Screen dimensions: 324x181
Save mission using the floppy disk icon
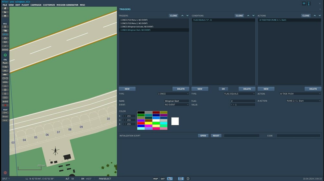pos(5,16)
